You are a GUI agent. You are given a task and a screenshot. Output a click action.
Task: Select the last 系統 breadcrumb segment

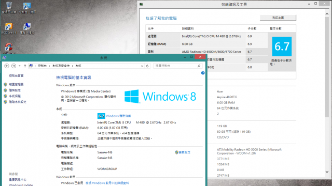78,66
